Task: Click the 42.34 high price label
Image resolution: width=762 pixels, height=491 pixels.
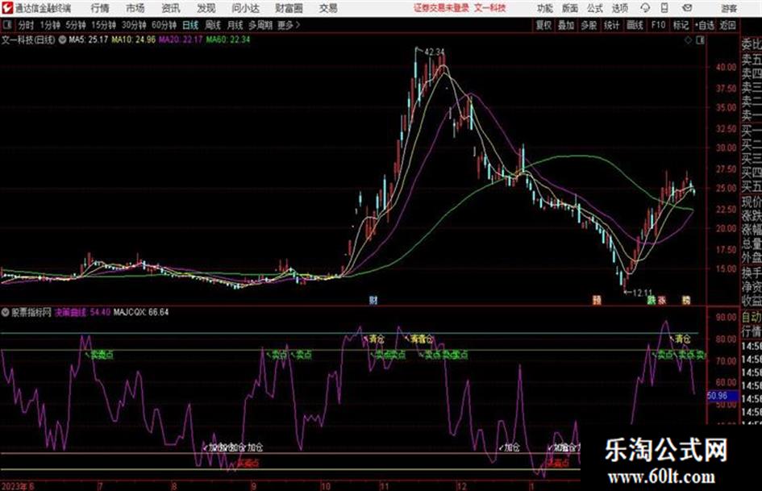Action: coord(434,52)
